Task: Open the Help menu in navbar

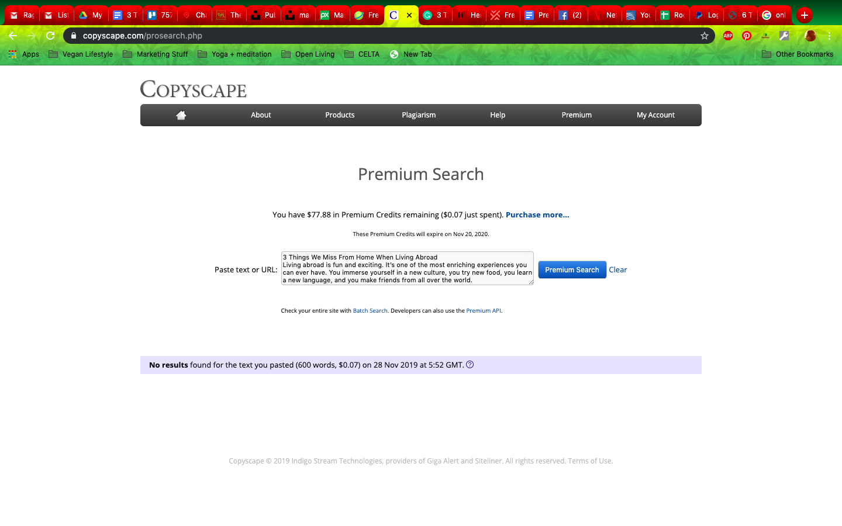Action: (x=498, y=115)
